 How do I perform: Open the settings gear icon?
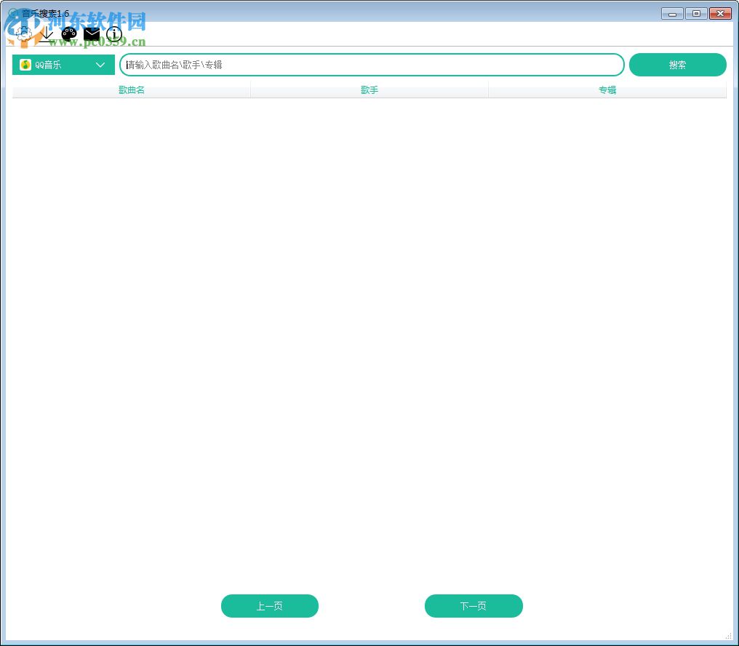pyautogui.click(x=23, y=34)
